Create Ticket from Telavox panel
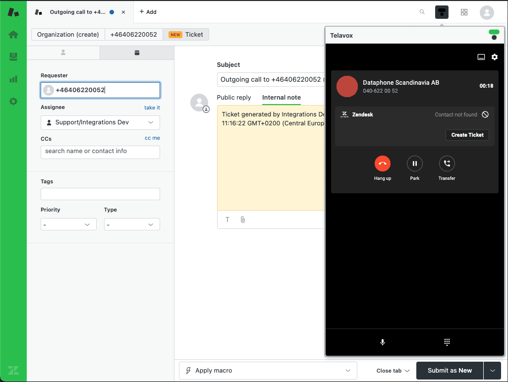508x382 pixels. click(x=467, y=135)
